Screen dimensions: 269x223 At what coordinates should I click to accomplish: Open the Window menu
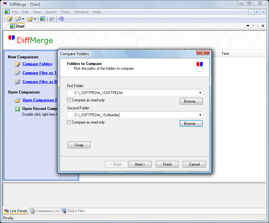[82, 12]
